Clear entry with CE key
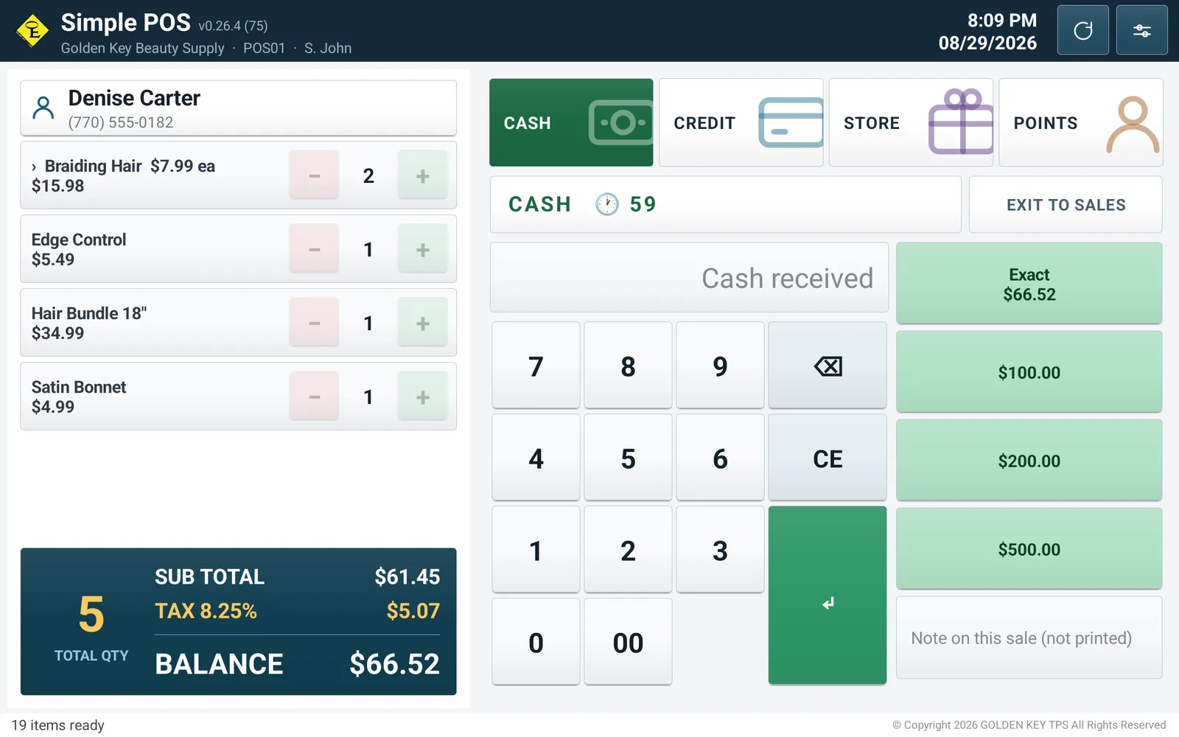Viewport: 1179px width, 737px height. (x=828, y=458)
